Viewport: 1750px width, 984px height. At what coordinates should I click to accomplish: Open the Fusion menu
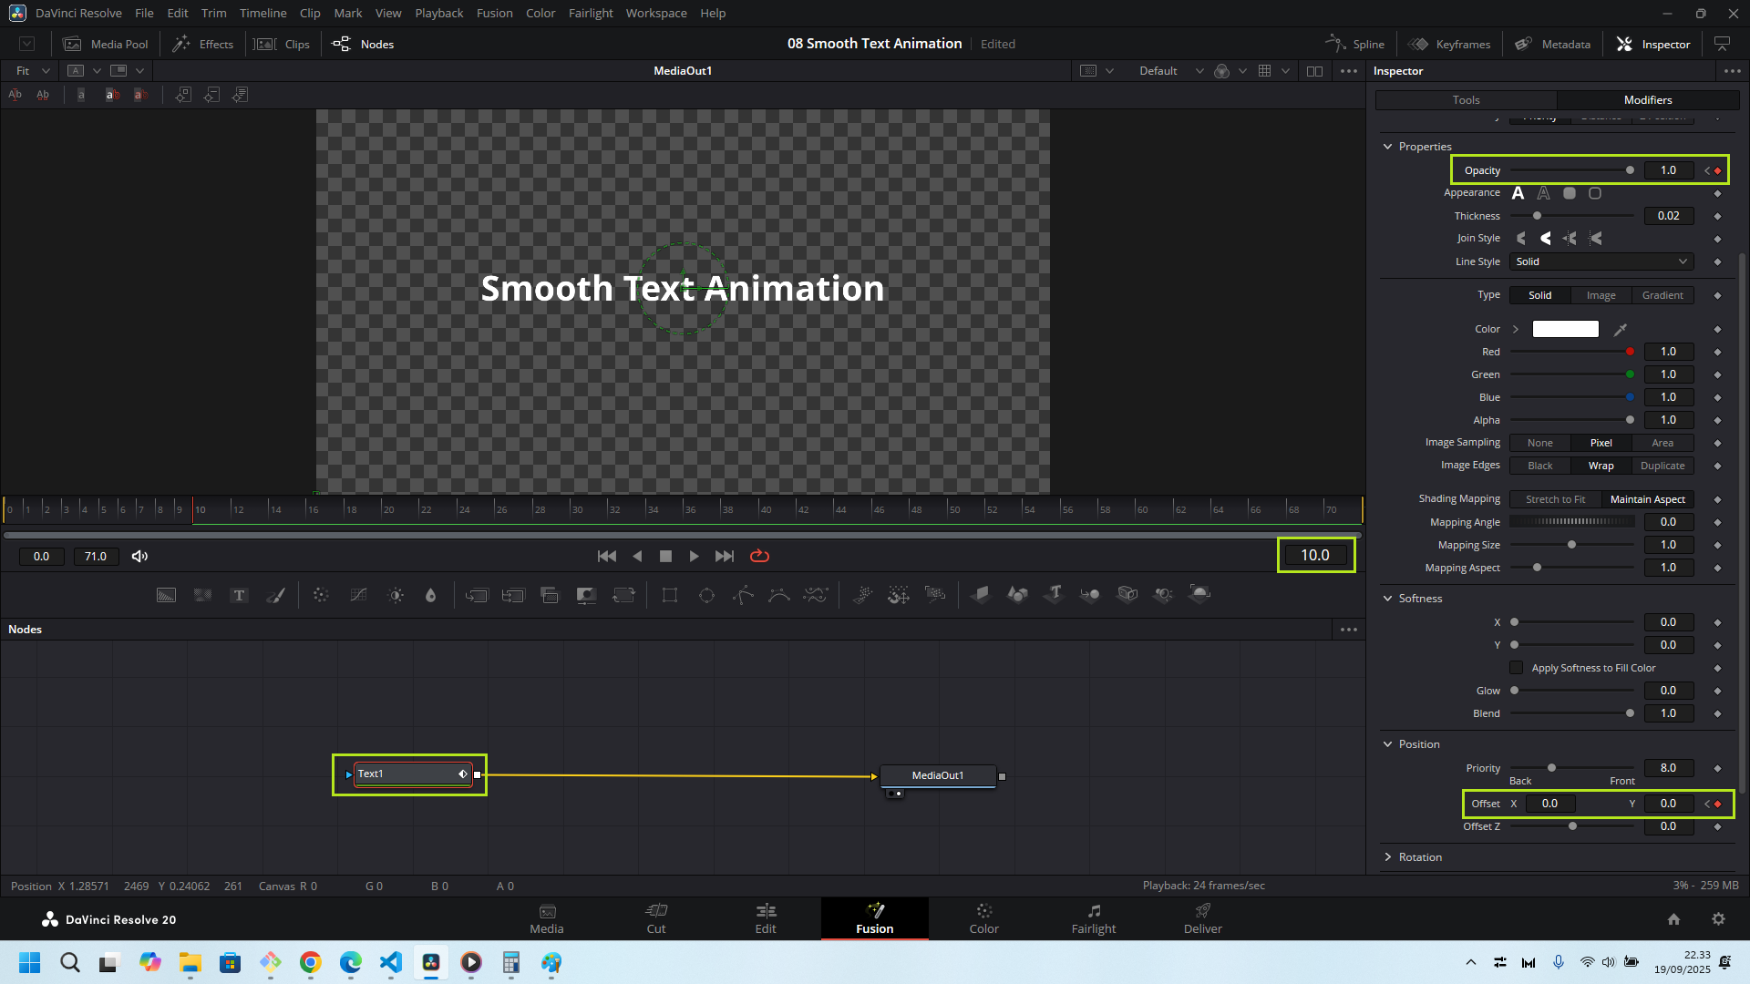click(x=494, y=13)
